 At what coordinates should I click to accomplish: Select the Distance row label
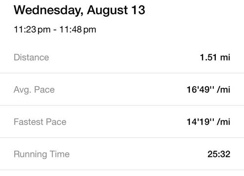(x=31, y=58)
